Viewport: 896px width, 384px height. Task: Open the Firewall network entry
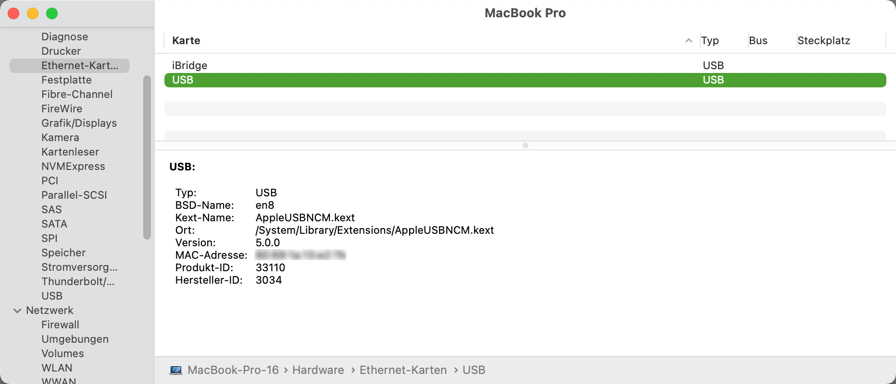click(x=60, y=325)
